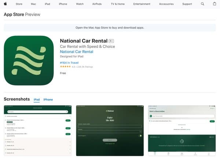This screenshot has width=220, height=161.
Task: Open the Accessories menu item
Action: (166, 4)
